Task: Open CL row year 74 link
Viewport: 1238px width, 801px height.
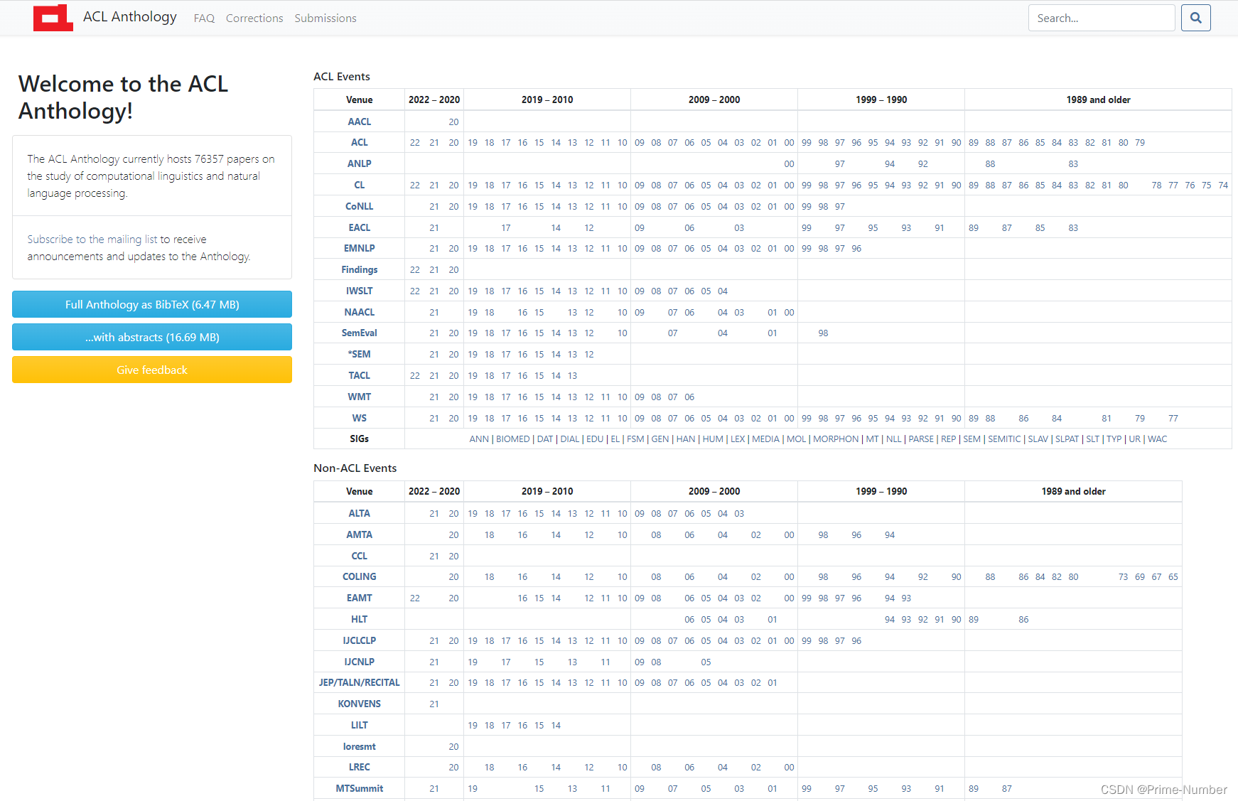Action: [1223, 186]
